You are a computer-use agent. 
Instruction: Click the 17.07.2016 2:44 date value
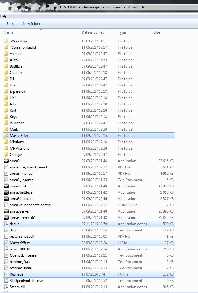[93, 274]
